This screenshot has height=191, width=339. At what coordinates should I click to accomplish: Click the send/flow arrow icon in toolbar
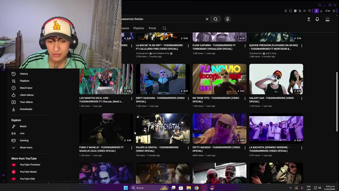click(x=305, y=11)
